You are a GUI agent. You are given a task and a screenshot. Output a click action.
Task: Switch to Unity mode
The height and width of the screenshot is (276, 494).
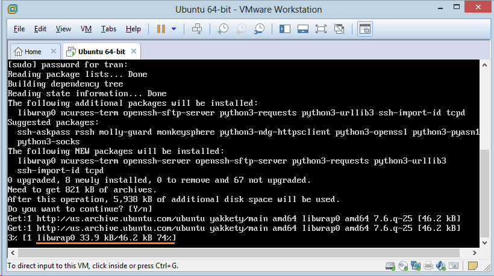pyautogui.click(x=339, y=29)
